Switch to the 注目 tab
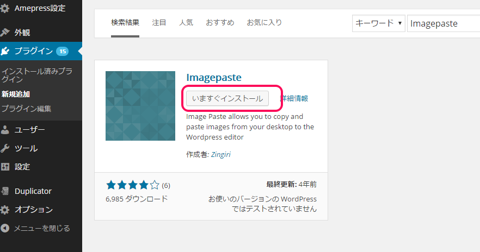 159,23
